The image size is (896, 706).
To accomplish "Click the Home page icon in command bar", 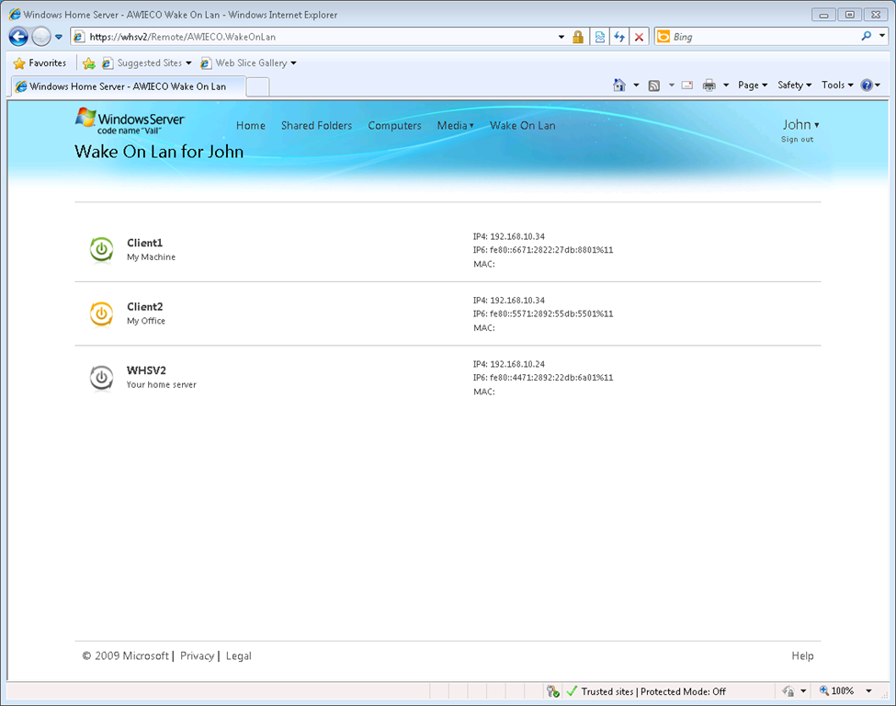I will click(x=618, y=85).
